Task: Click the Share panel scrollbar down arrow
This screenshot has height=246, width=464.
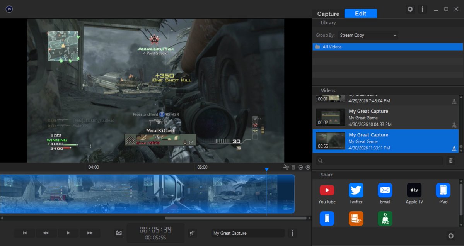Action: point(461,224)
